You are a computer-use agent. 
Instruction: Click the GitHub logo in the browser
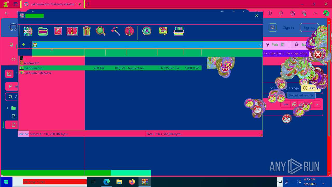click(13, 27)
